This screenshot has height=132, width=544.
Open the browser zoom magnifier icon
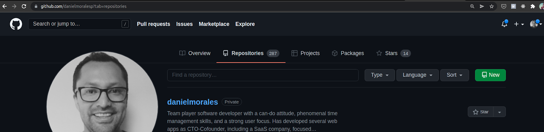click(x=472, y=6)
